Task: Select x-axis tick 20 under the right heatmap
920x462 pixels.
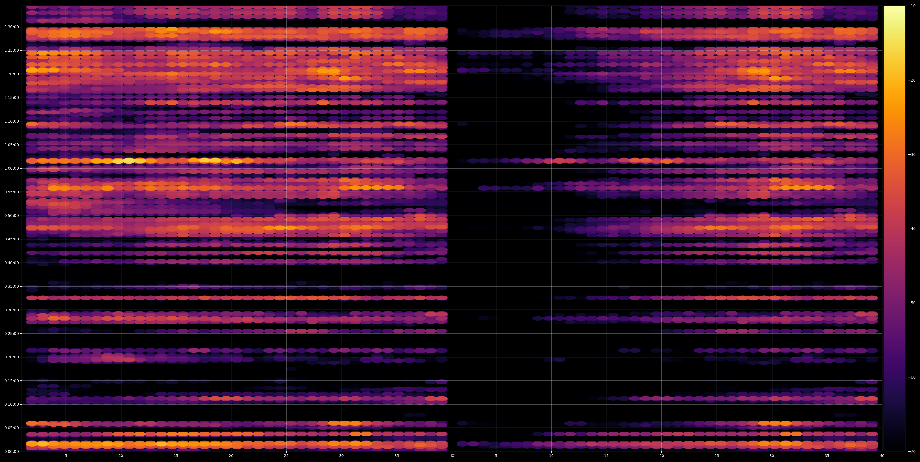Action: point(661,456)
